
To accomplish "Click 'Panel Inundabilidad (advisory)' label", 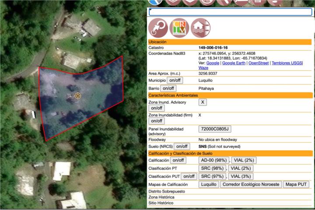I will coord(166,131).
